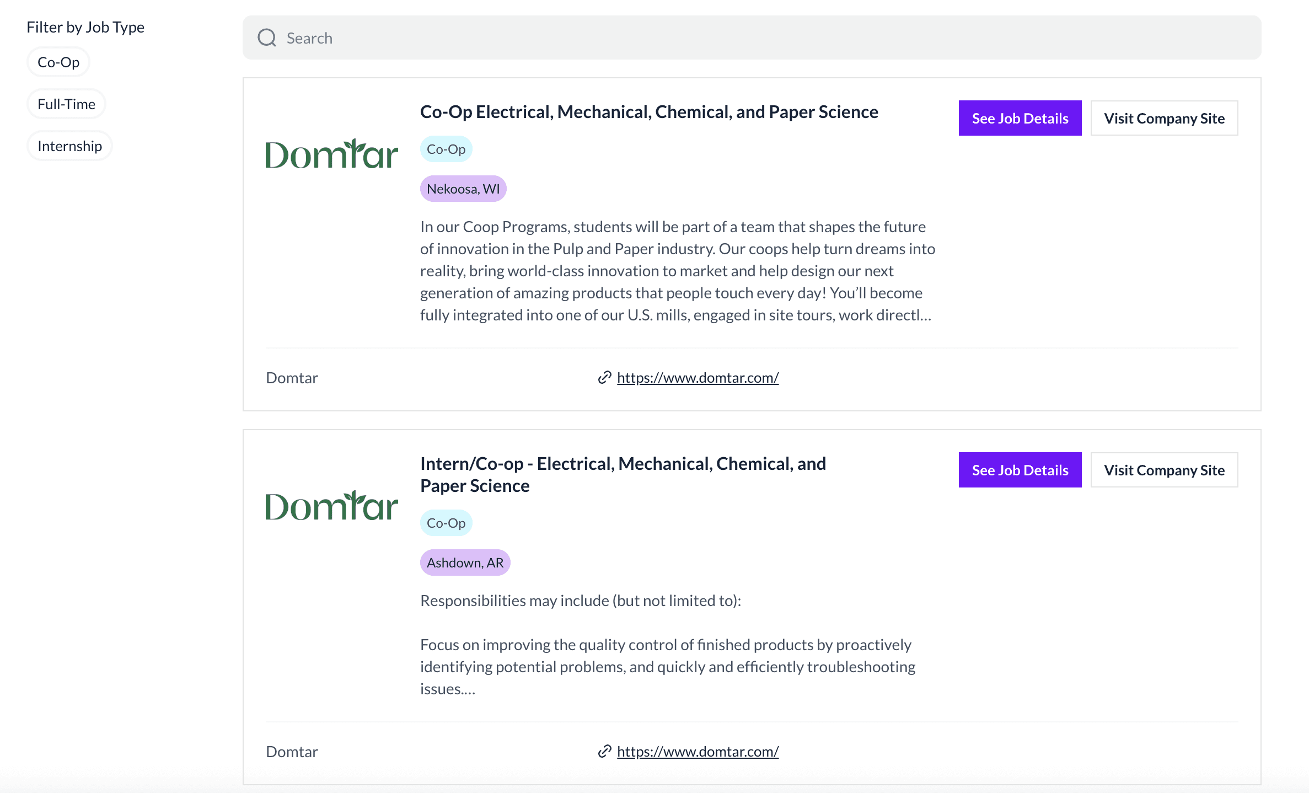
Task: Open the Co-Op Electrical, Mechanical, Chemical job title
Action: point(648,112)
